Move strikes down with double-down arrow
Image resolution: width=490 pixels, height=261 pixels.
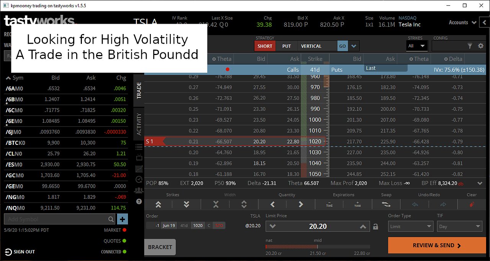coord(186,204)
